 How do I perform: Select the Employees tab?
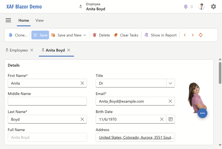click(x=18, y=50)
